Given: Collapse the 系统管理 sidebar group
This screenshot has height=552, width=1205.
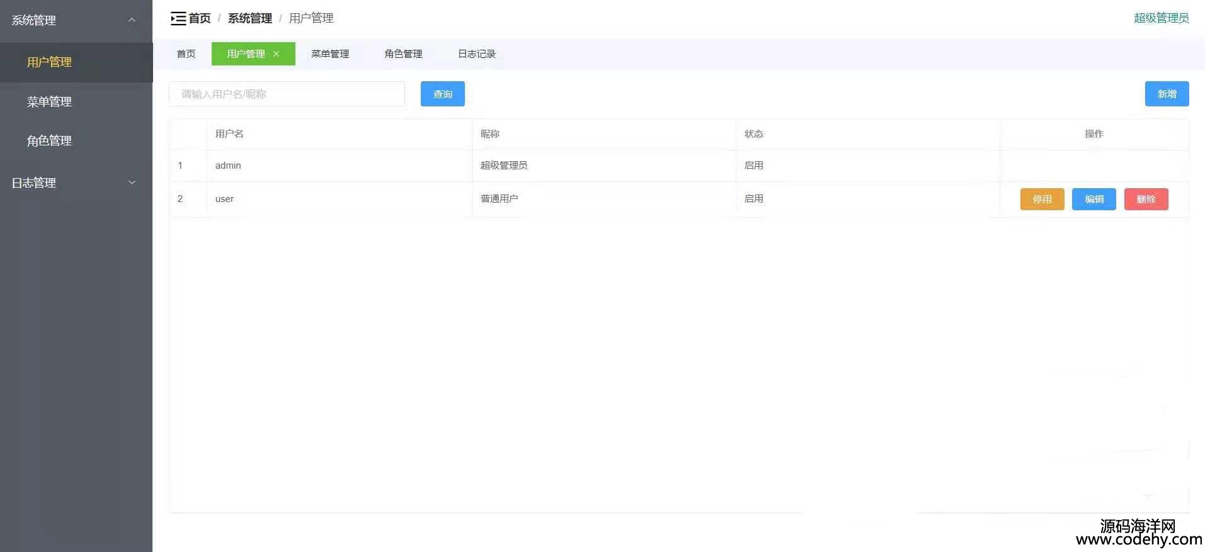Looking at the screenshot, I should (x=76, y=20).
